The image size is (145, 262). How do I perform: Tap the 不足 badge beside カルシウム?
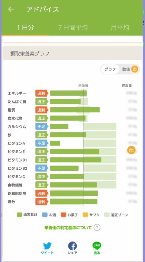tap(42, 127)
